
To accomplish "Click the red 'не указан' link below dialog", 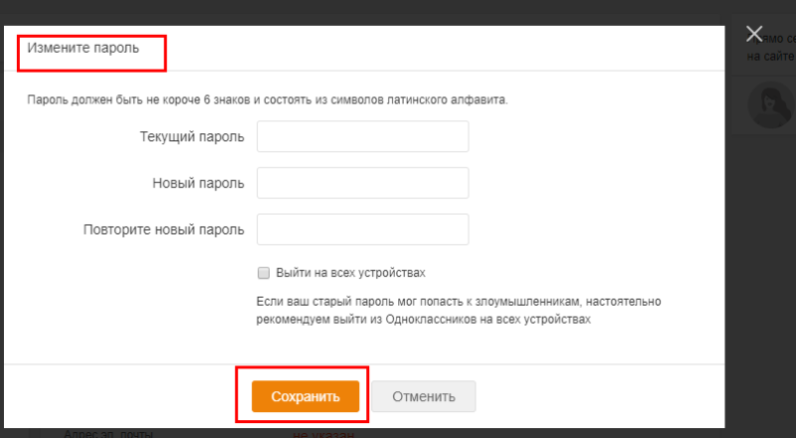I will [x=323, y=433].
